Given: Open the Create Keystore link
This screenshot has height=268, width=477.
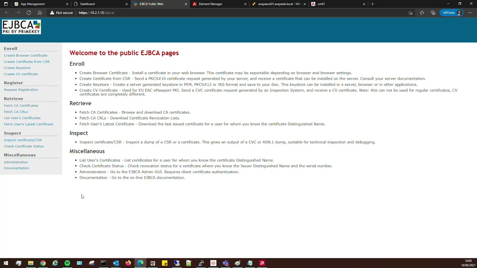Looking at the screenshot, I should pyautogui.click(x=17, y=68).
